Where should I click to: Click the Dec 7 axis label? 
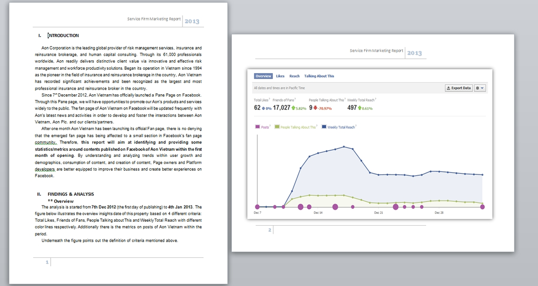pyautogui.click(x=257, y=213)
